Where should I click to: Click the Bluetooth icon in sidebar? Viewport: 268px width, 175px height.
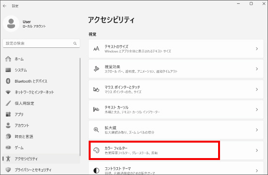click(x=8, y=81)
